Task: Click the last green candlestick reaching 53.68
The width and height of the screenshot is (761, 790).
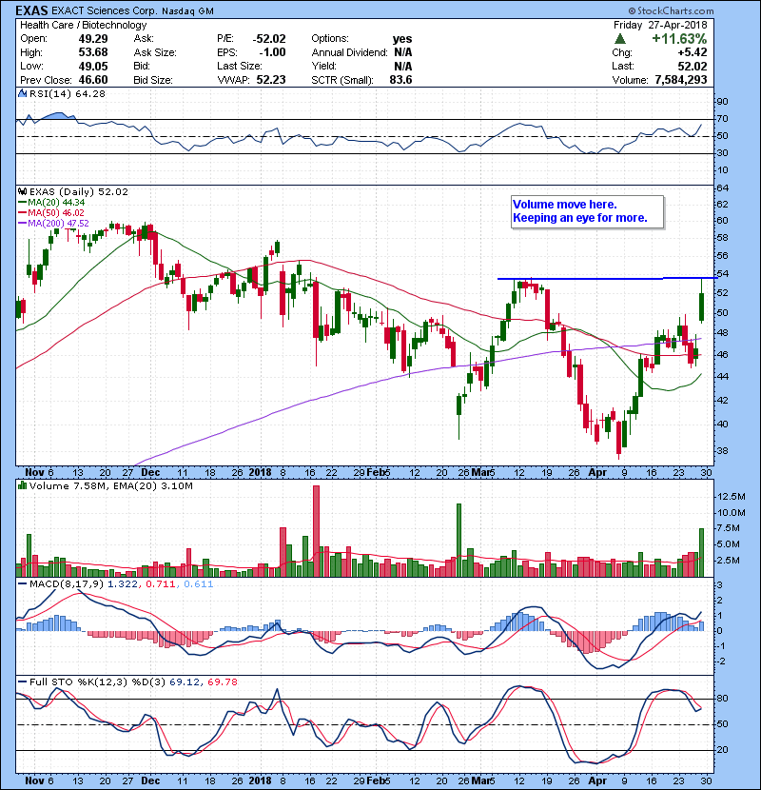Action: pos(702,301)
